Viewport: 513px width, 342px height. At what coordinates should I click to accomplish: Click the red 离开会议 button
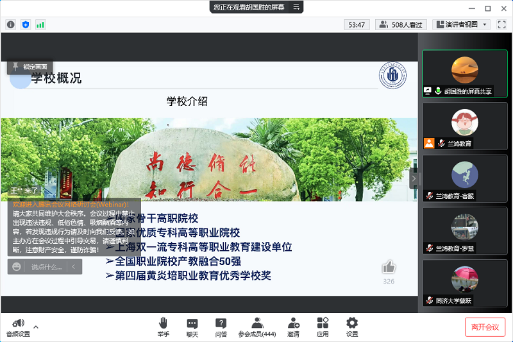[485, 327]
